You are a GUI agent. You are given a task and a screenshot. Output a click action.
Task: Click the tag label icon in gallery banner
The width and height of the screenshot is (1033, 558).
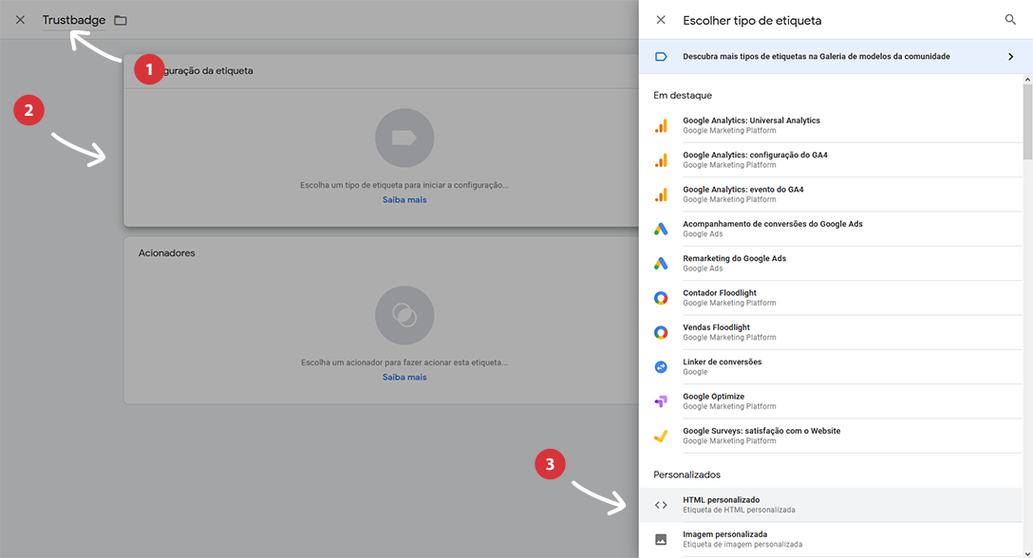[x=661, y=57]
